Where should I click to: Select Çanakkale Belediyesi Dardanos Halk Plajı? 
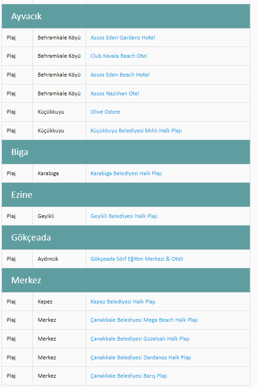(x=140, y=357)
